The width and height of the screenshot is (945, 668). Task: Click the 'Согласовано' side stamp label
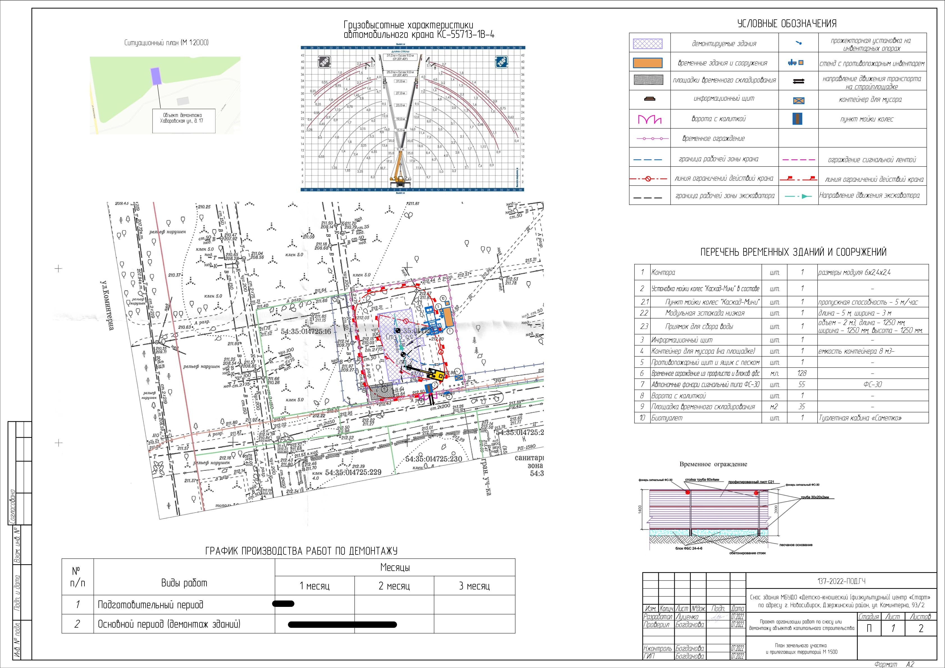[12, 507]
